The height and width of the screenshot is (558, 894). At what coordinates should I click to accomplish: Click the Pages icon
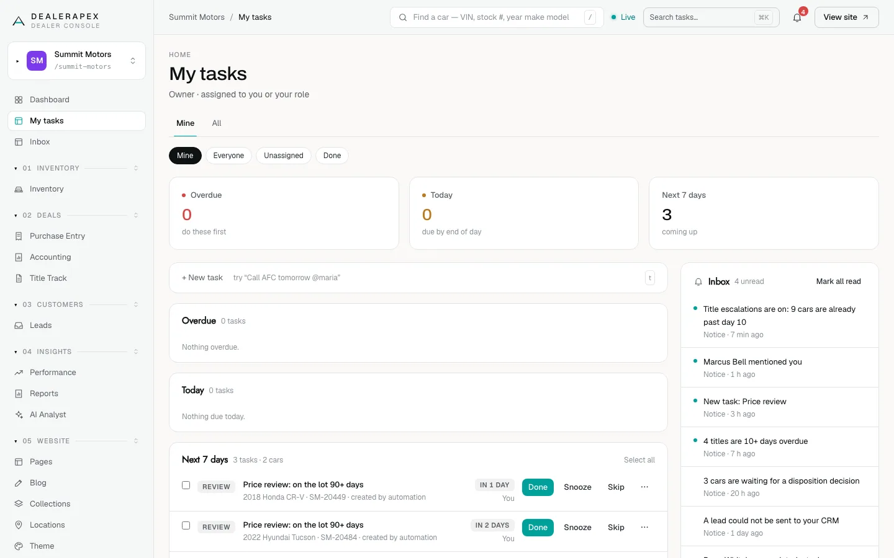(19, 462)
